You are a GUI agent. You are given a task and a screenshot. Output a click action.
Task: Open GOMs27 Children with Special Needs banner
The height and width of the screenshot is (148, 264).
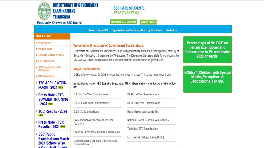[x=208, y=79]
